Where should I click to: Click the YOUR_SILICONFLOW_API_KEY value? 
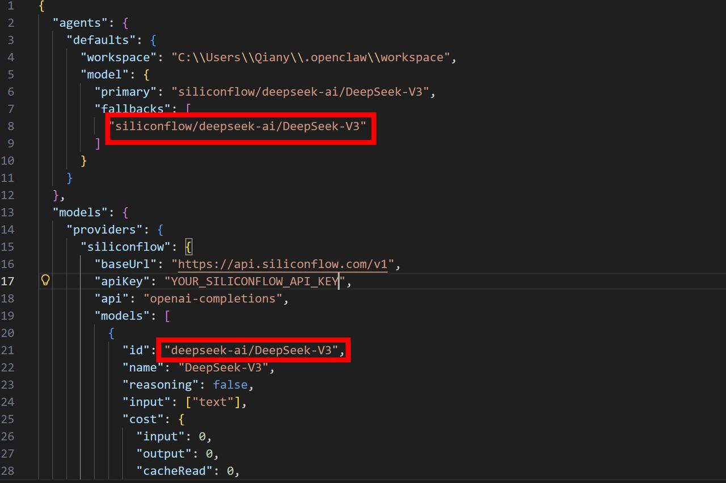pyautogui.click(x=255, y=281)
